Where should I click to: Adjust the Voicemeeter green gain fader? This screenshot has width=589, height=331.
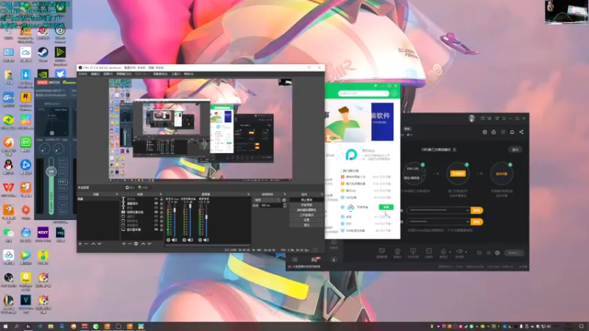[x=51, y=171]
